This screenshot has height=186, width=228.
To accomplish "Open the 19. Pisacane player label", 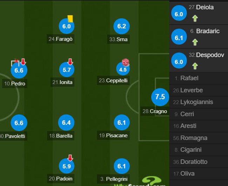I will click(113, 136).
